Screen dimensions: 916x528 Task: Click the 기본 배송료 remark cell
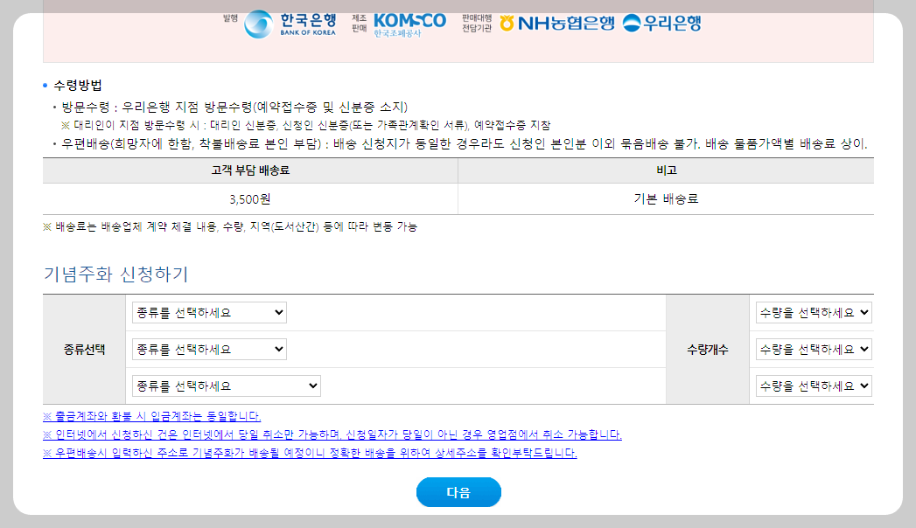pos(665,198)
